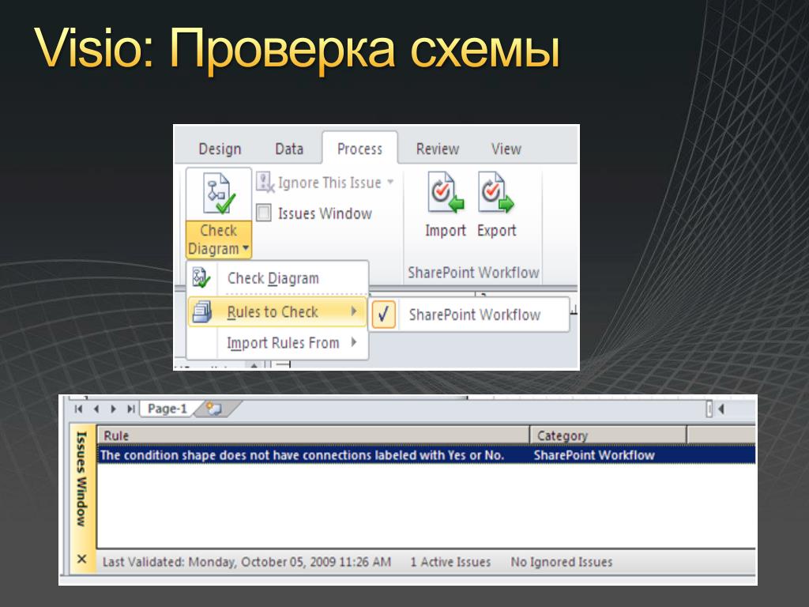Choose Check Diagram menu entry
Screen dimensions: 809x607
tap(277, 278)
